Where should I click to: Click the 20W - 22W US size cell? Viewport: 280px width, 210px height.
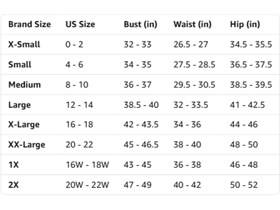click(87, 185)
